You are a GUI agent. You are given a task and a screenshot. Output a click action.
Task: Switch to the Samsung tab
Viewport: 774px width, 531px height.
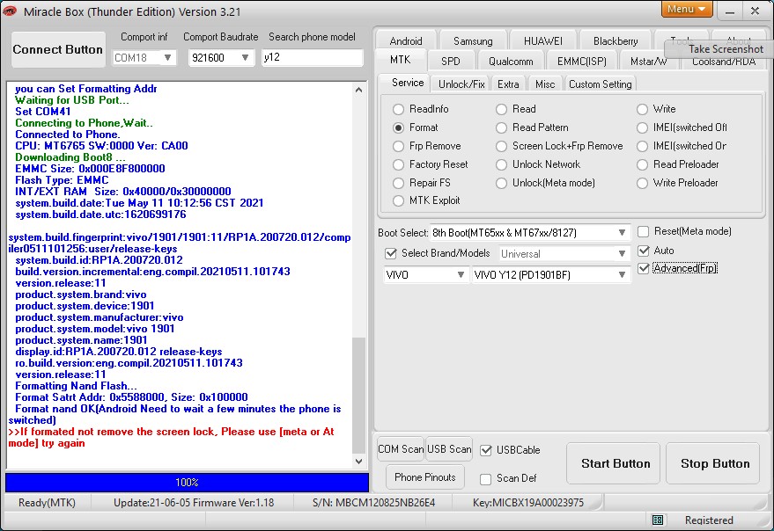473,41
